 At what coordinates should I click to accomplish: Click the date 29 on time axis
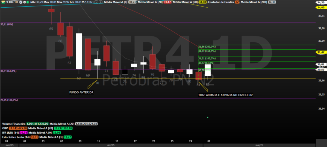point(190,141)
